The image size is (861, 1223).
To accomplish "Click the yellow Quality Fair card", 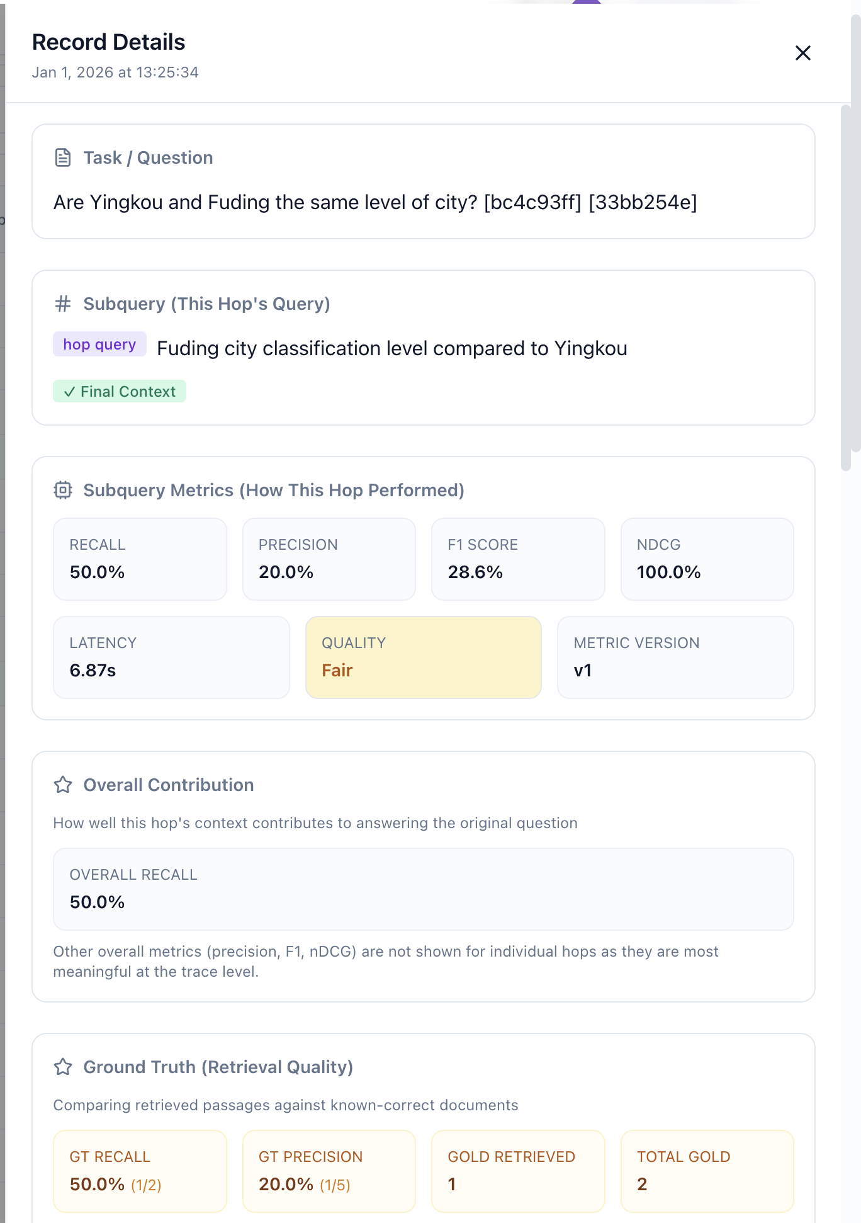I will coord(423,657).
